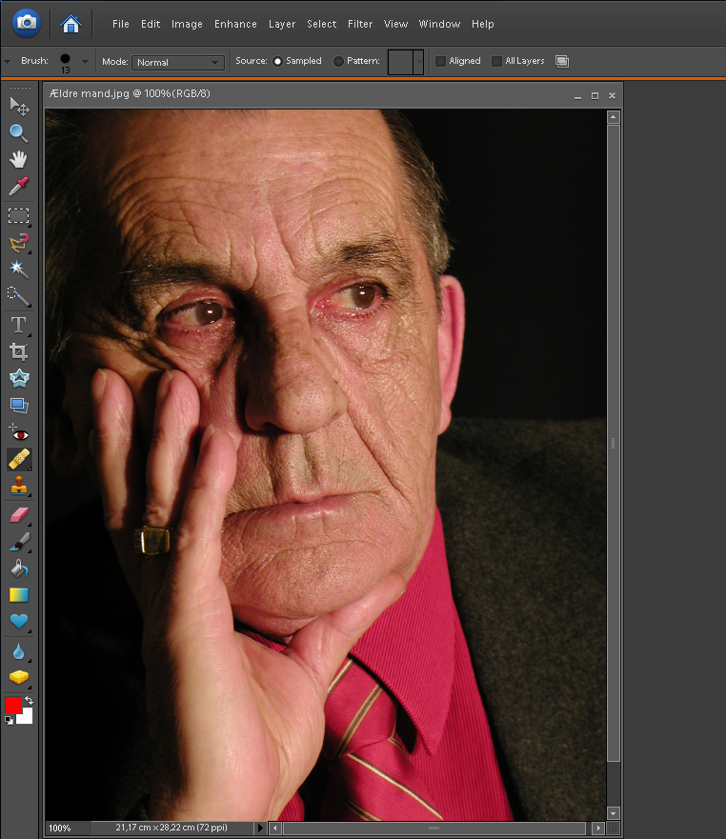This screenshot has width=726, height=839.
Task: Activate the Horizontal Type tool
Action: pos(18,325)
